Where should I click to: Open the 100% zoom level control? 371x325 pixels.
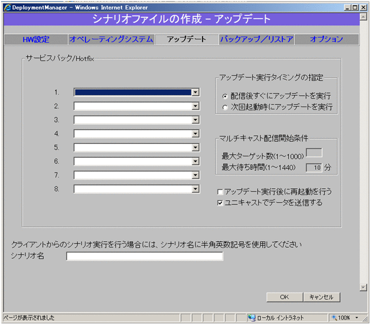[341, 318]
